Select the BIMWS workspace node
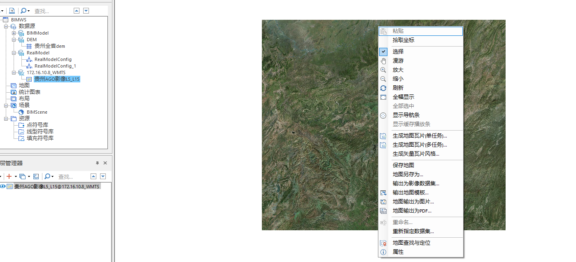 (19, 20)
